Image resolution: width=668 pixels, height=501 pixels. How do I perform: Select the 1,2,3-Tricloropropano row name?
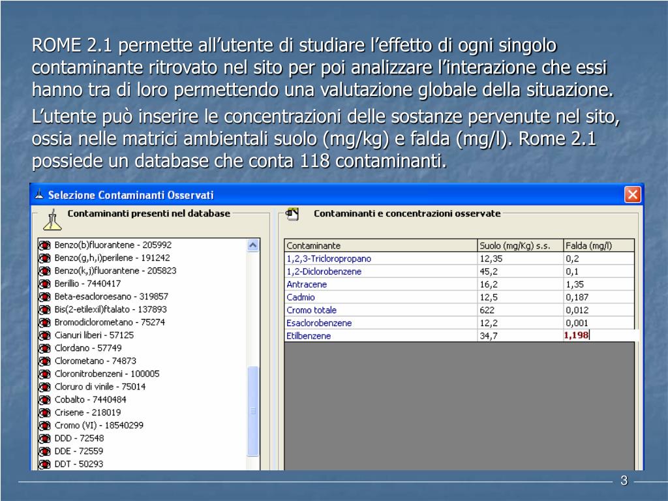(329, 258)
